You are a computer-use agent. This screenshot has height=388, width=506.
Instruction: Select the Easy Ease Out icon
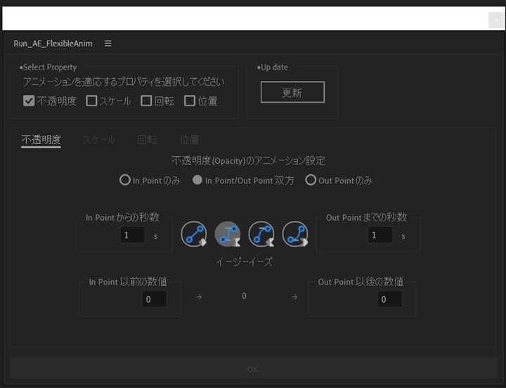[295, 234]
